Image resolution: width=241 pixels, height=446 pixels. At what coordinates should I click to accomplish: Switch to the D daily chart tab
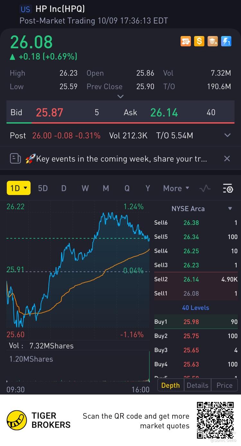[64, 188]
